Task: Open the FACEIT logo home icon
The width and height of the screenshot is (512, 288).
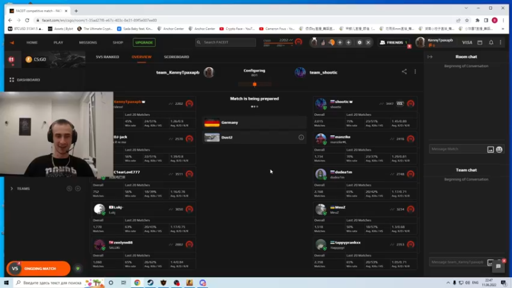Action: tap(12, 42)
